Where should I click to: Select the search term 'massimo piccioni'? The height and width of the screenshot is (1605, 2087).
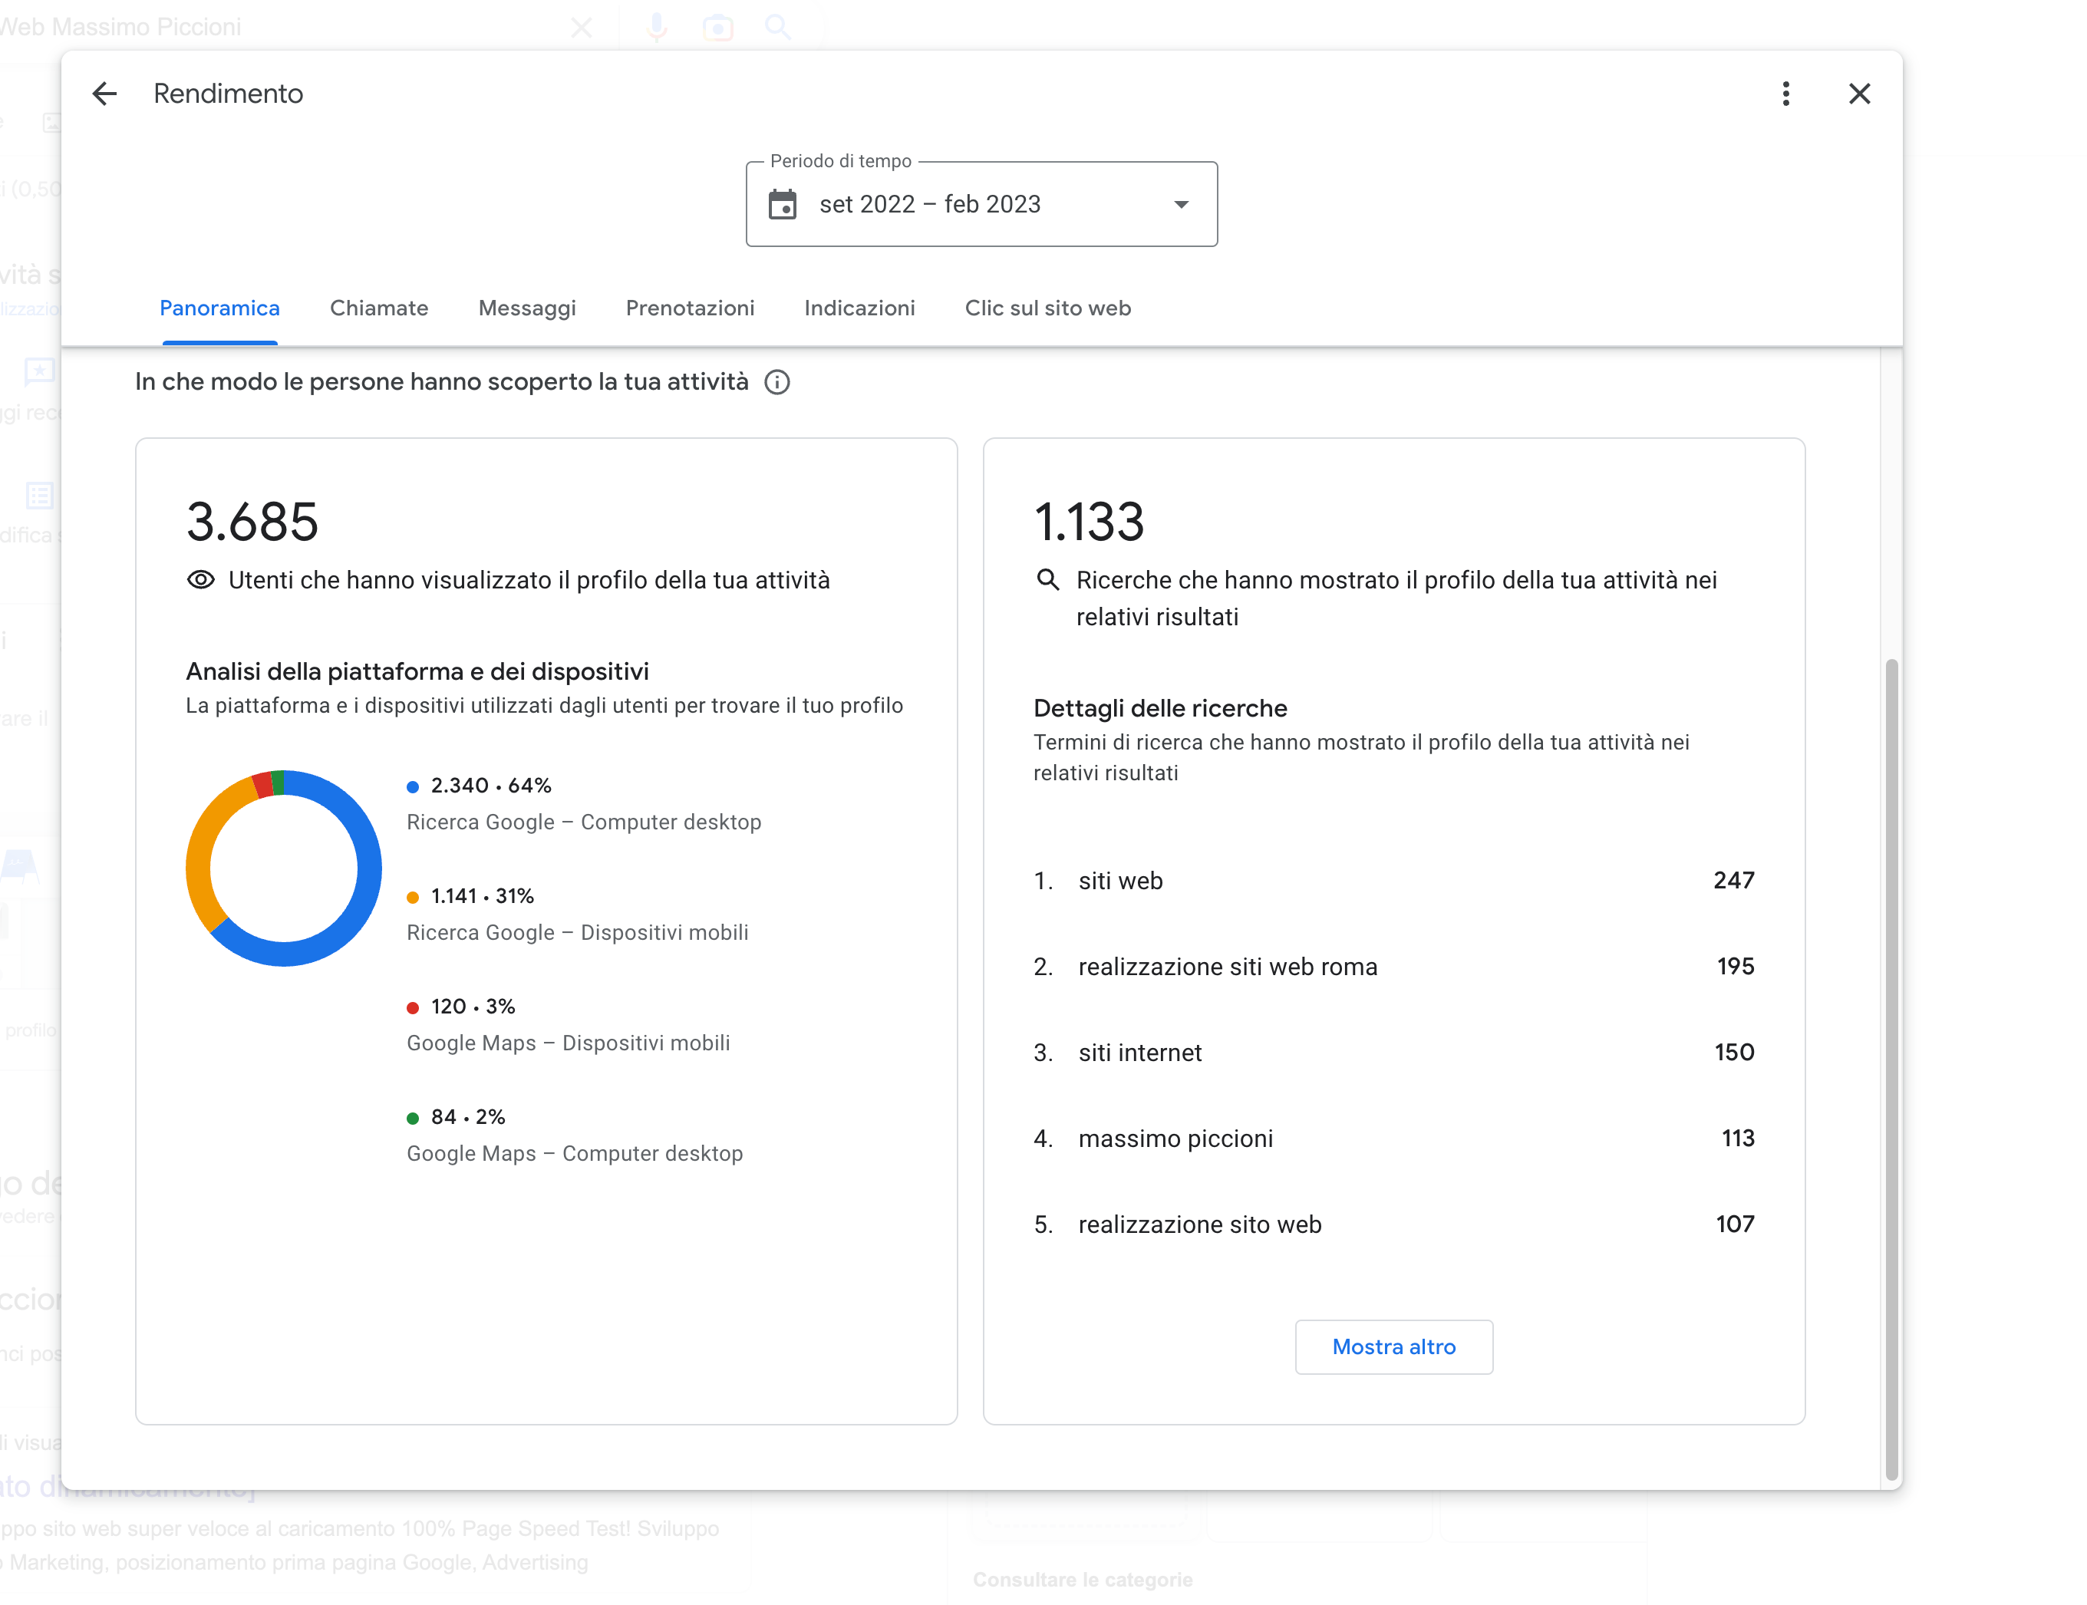pos(1175,1139)
